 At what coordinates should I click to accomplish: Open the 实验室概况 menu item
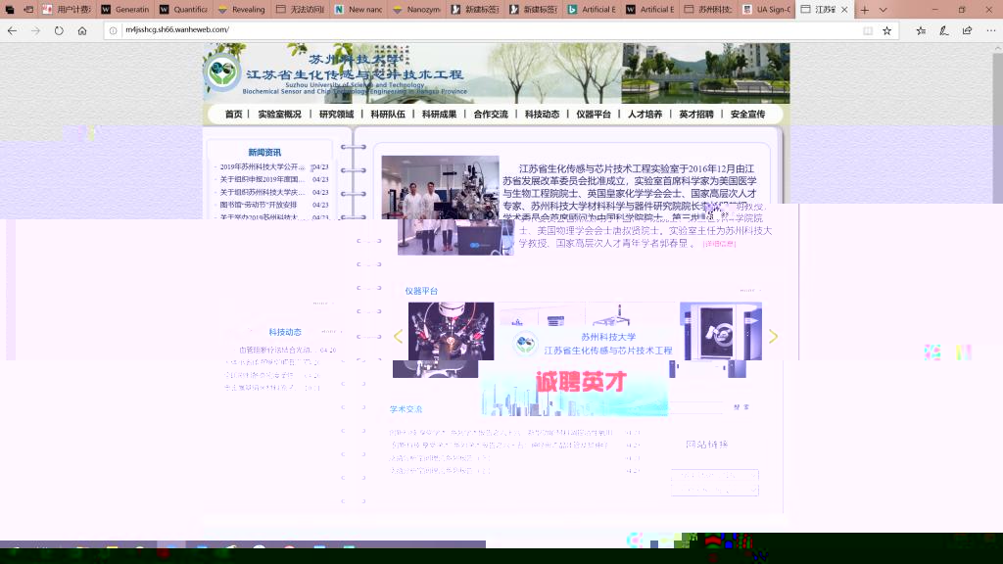click(279, 115)
